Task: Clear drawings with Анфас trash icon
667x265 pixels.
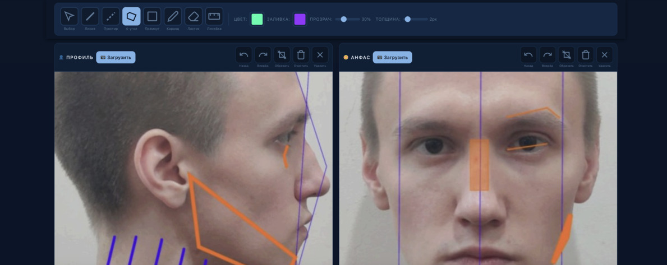Action: pos(585,55)
